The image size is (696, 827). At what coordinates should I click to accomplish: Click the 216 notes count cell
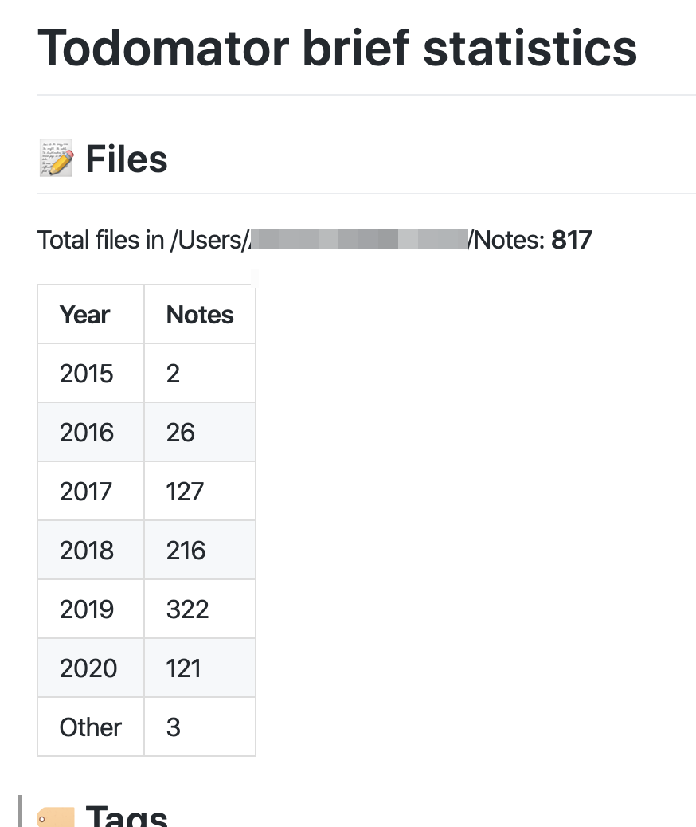[186, 551]
